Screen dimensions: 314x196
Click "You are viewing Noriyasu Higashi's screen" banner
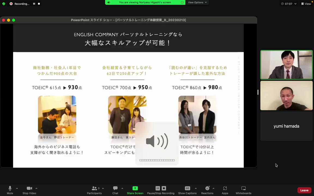(x=145, y=2)
